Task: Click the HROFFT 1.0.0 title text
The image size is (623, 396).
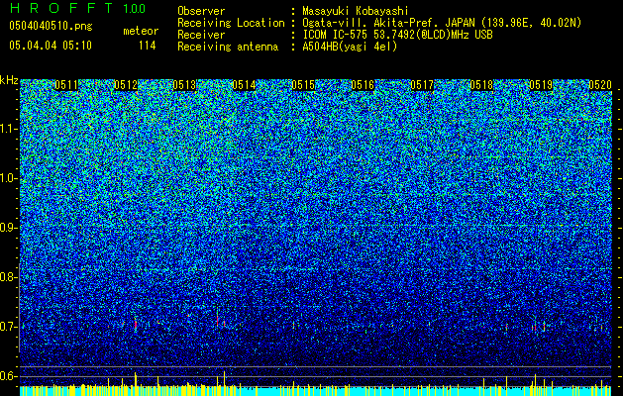Action: [x=77, y=8]
